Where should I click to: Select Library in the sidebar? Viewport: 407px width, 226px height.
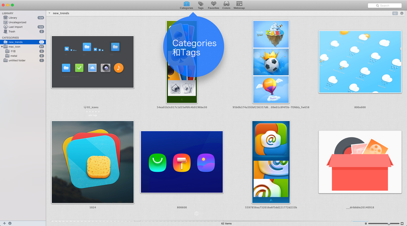click(x=23, y=18)
